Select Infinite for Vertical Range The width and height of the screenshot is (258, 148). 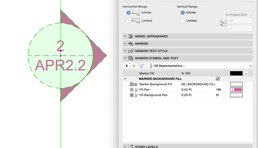tap(182, 13)
